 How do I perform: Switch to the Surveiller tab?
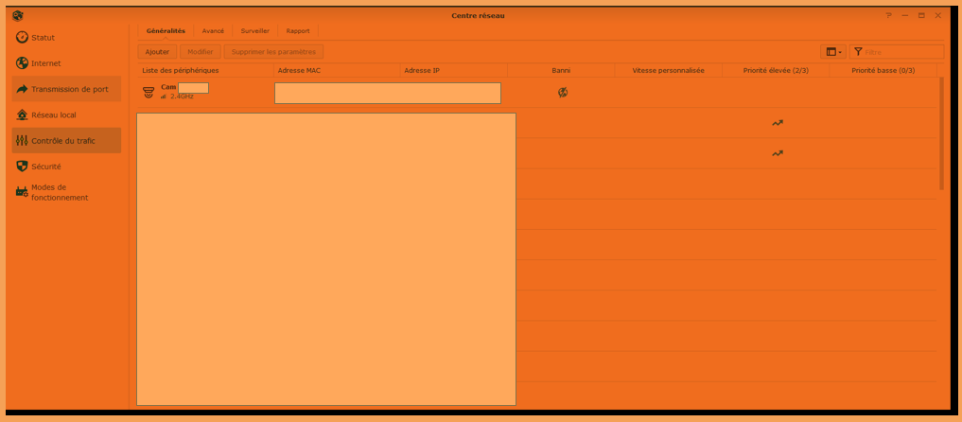pyautogui.click(x=255, y=30)
